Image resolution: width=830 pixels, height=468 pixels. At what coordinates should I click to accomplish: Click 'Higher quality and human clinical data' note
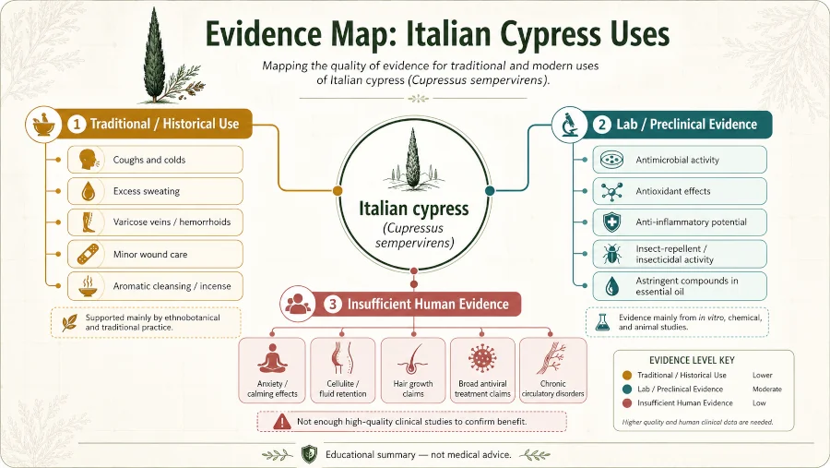pyautogui.click(x=698, y=423)
